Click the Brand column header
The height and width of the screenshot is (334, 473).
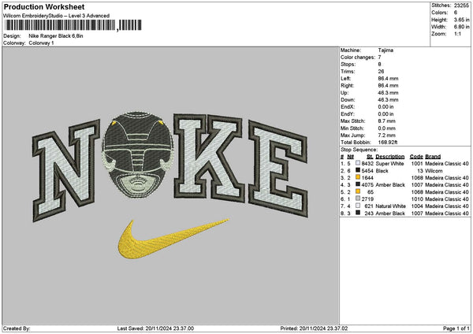click(x=433, y=157)
